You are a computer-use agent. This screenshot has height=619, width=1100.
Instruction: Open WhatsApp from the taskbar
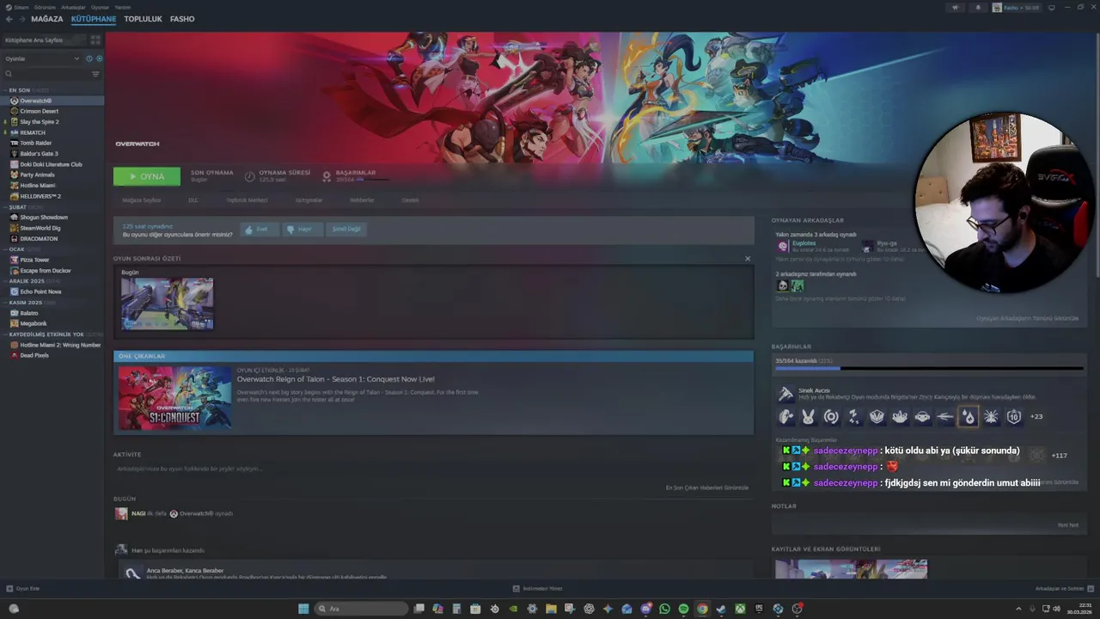pyautogui.click(x=664, y=609)
